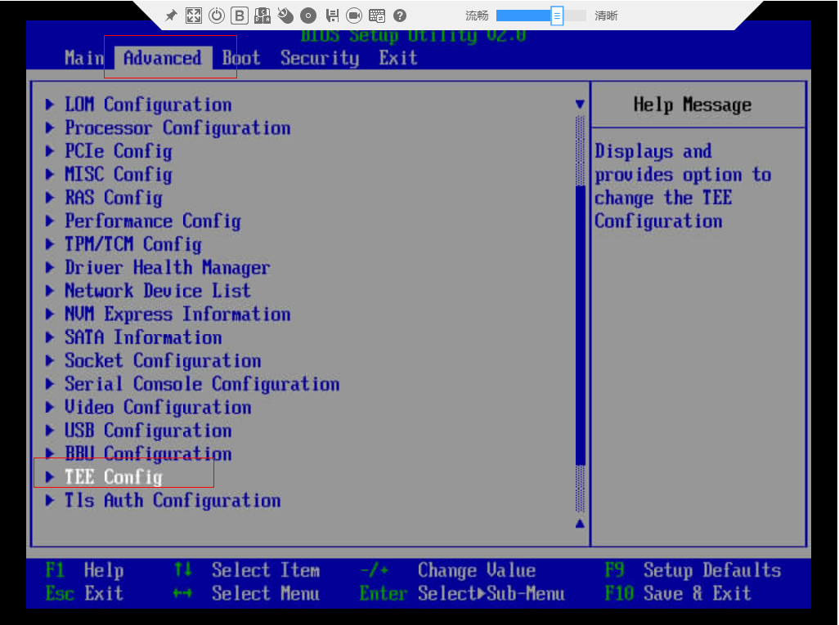
Task: Click the Select Item hint
Action: coord(247,570)
